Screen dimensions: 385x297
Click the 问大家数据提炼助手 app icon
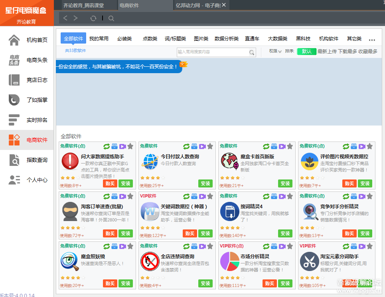click(x=70, y=161)
